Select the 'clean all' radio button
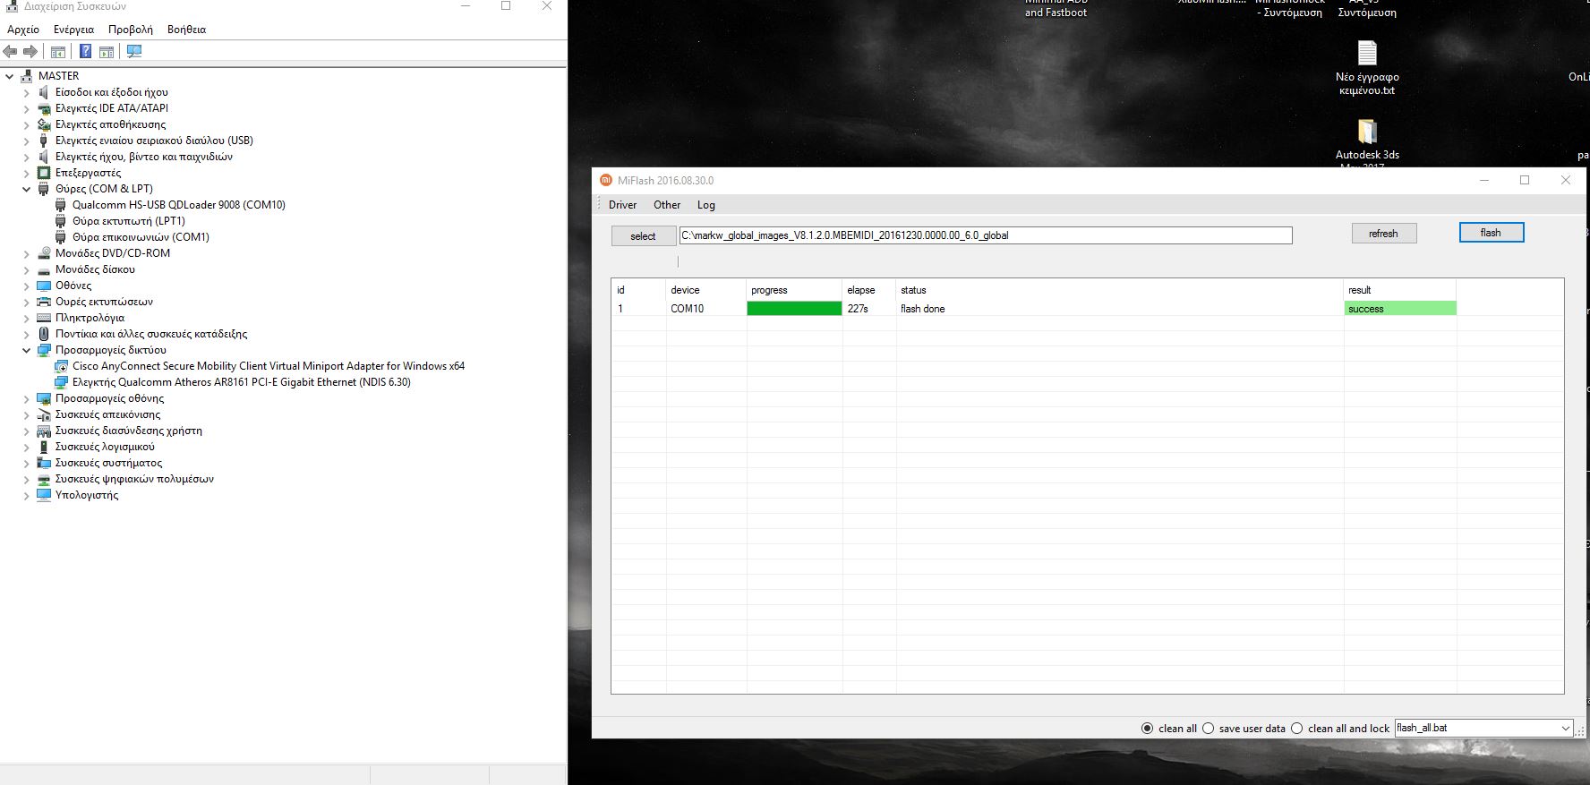The width and height of the screenshot is (1590, 785). pyautogui.click(x=1147, y=729)
